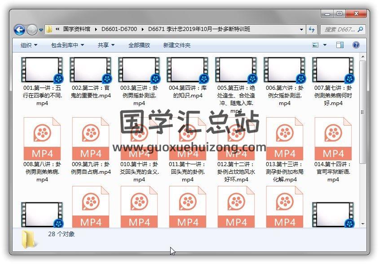Expand the view options dropdown arrow

tap(325, 45)
